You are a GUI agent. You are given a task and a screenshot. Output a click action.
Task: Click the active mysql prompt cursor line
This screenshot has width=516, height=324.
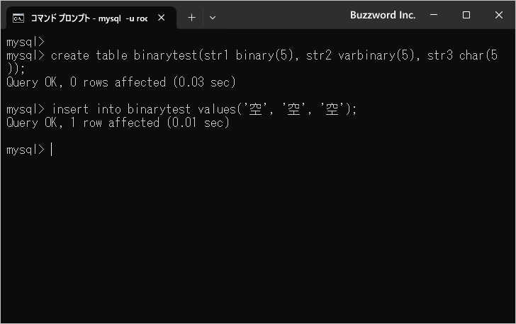[x=28, y=150]
